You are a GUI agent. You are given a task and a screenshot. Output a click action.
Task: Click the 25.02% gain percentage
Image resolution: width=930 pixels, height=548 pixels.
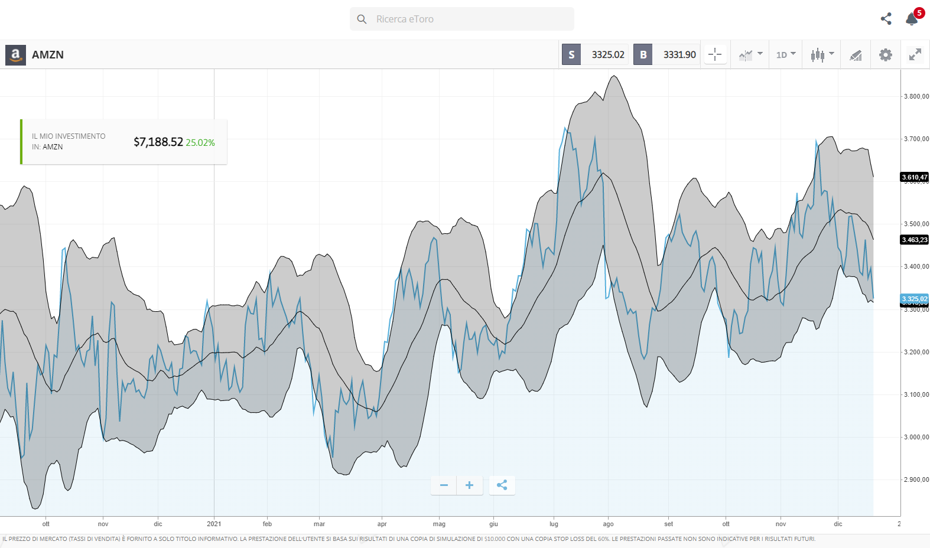coord(200,143)
